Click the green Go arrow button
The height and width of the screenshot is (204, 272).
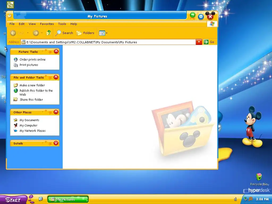206,42
